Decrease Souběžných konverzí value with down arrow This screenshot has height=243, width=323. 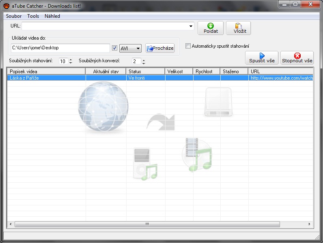144,63
